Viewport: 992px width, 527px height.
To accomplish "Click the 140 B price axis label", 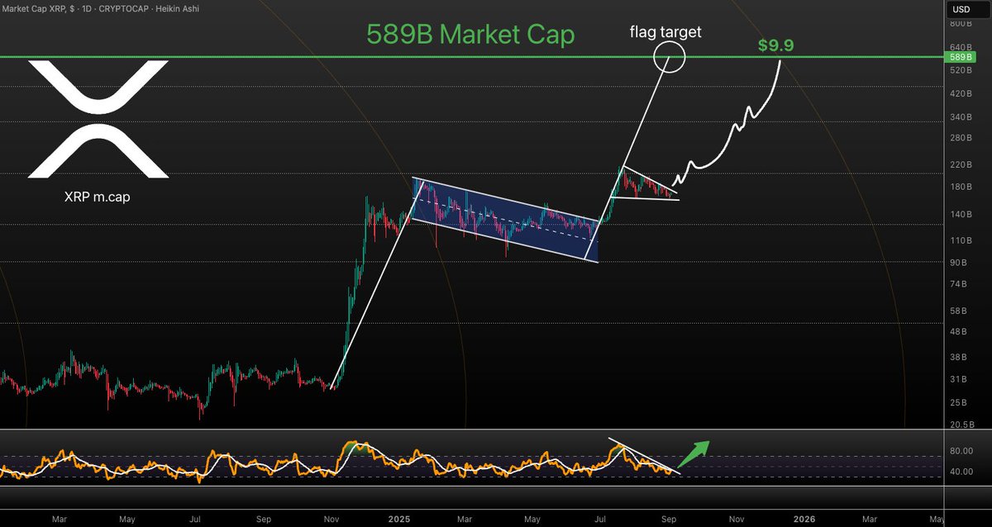I will (x=961, y=214).
